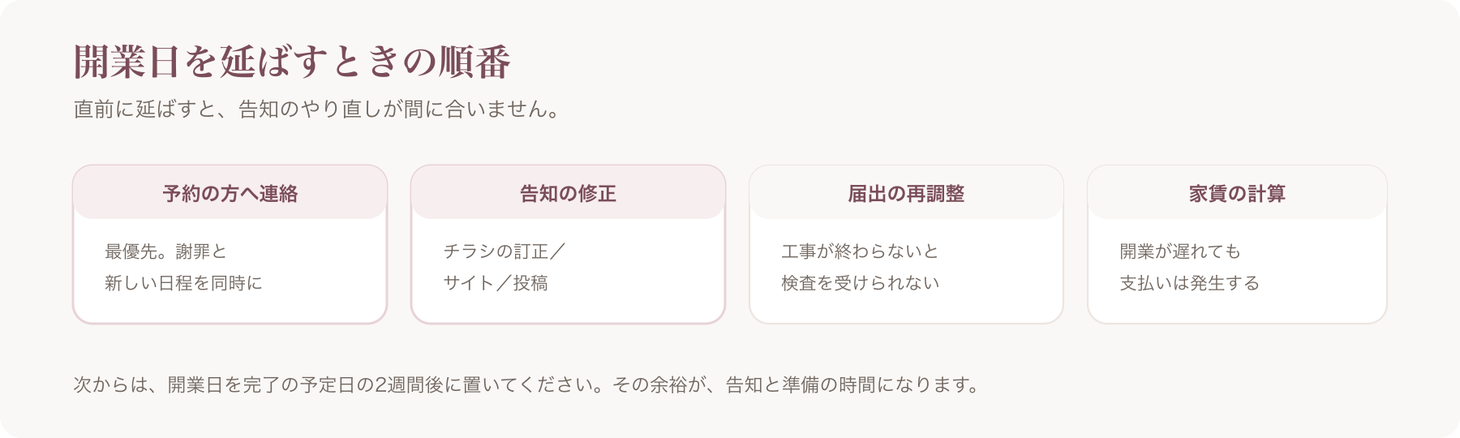
Task: Click the line 支払いは発生する
Action: 1189,283
